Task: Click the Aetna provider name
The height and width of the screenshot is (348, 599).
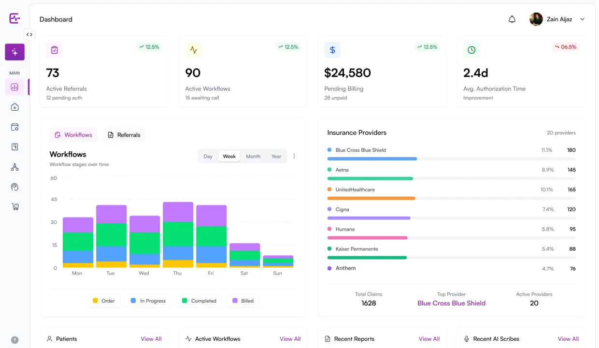Action: click(x=342, y=170)
